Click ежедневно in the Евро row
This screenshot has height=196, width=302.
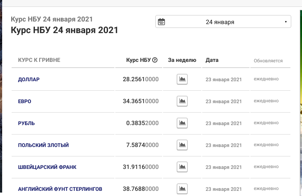(266, 101)
